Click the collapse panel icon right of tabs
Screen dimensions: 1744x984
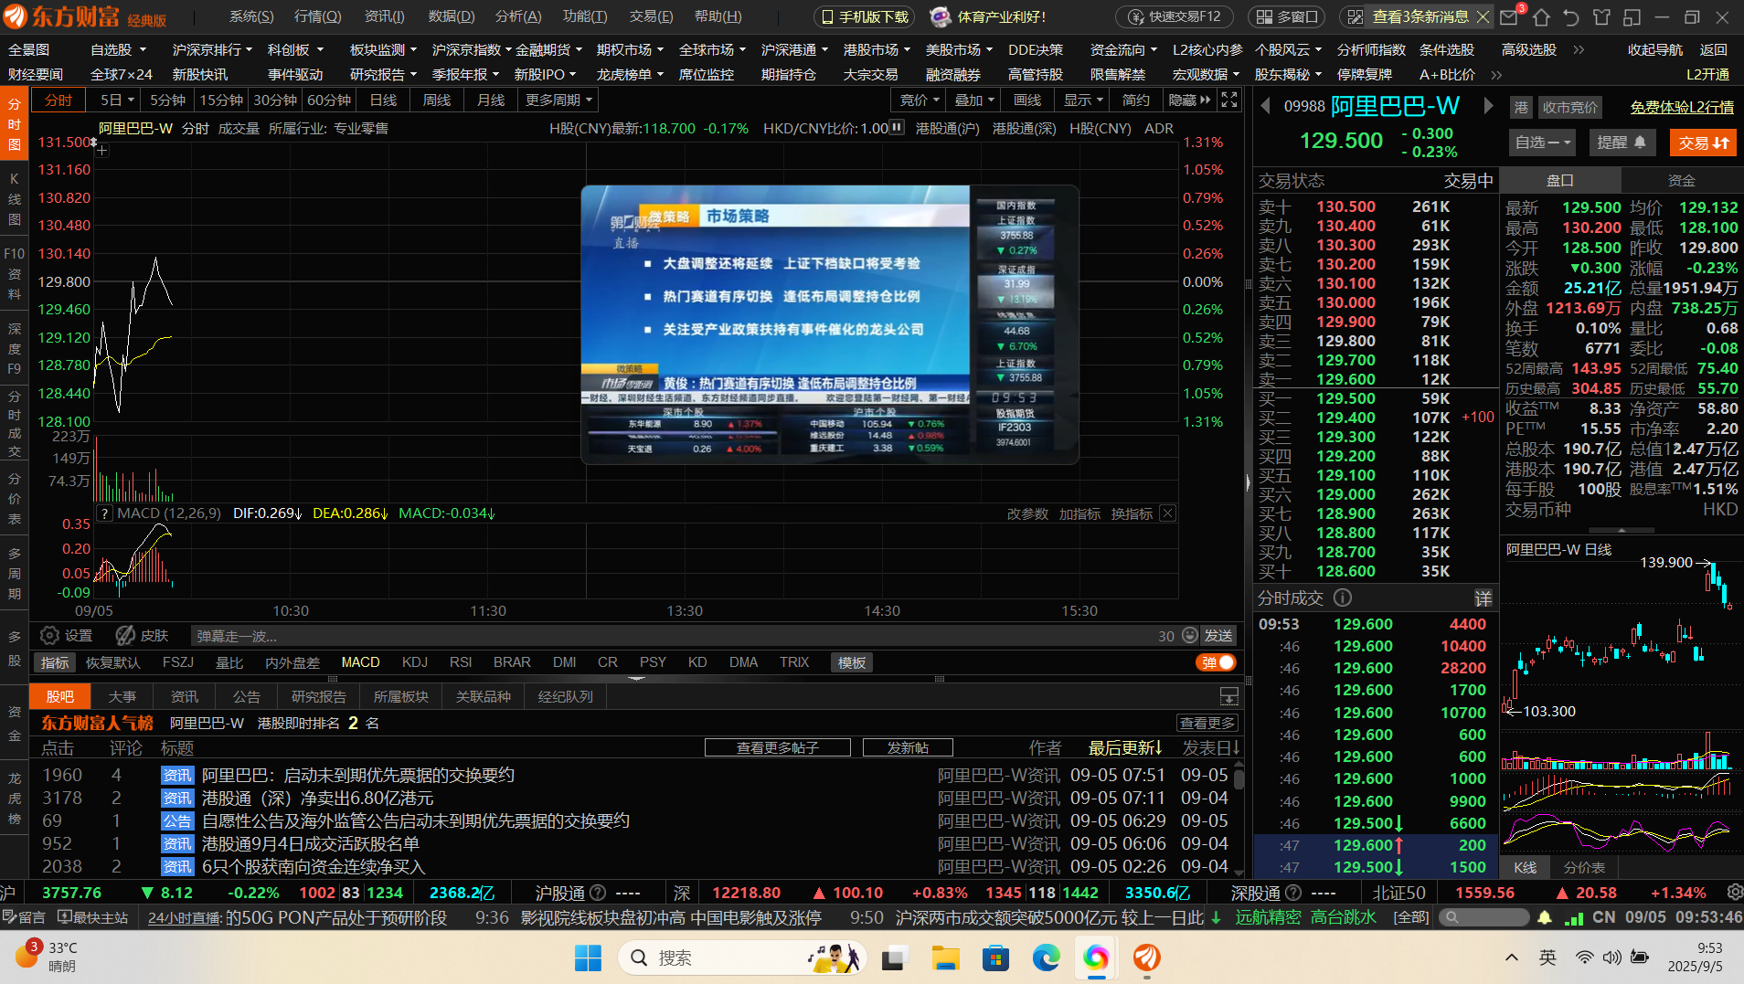[x=1229, y=697]
